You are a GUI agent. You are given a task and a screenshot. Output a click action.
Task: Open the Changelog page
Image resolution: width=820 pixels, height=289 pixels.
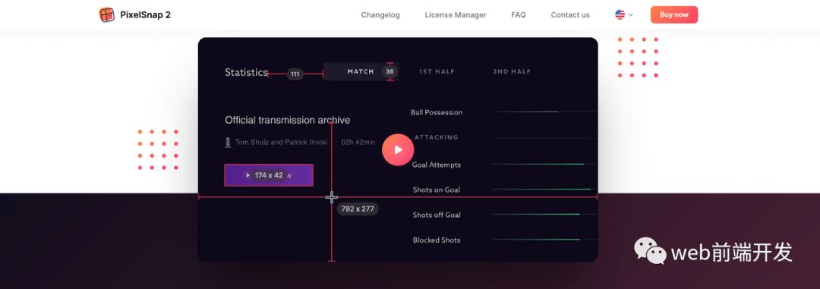point(380,15)
